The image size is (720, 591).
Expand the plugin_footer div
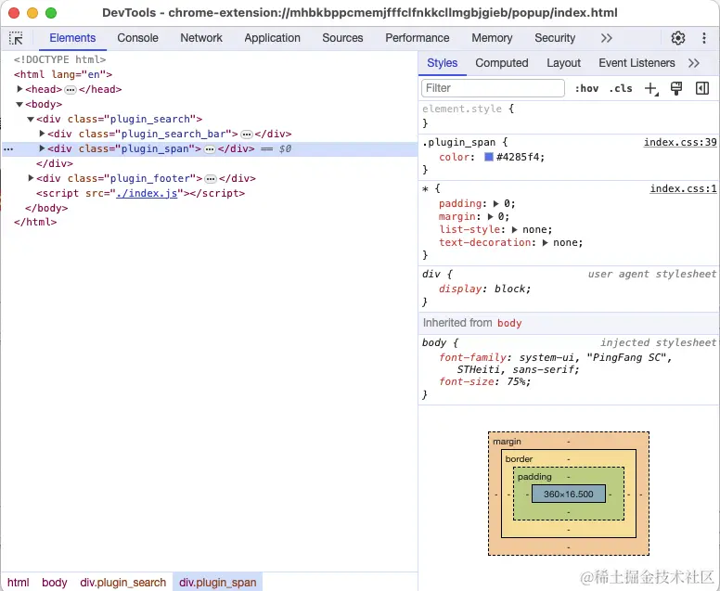[x=32, y=178]
